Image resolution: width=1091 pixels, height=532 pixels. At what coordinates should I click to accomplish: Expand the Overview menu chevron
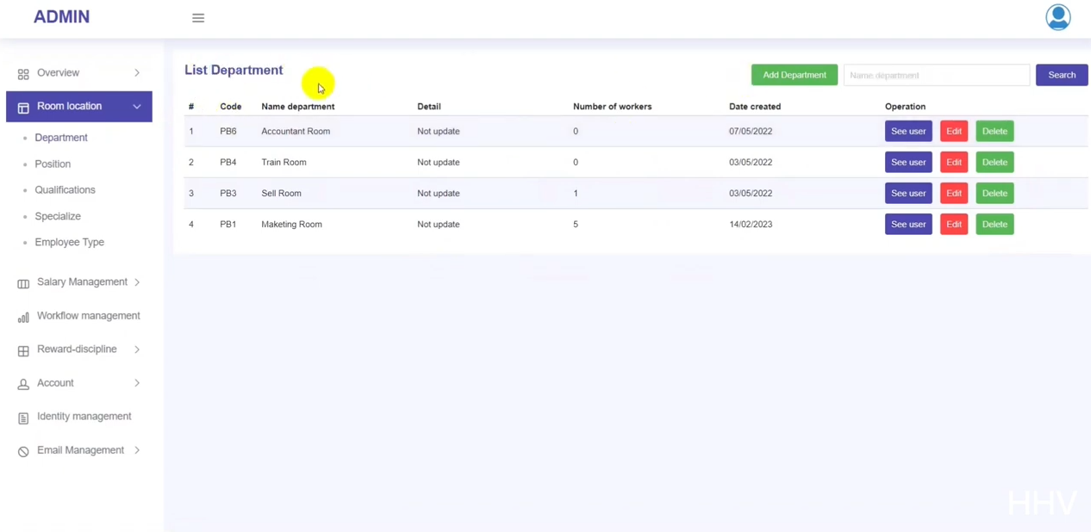tap(137, 73)
